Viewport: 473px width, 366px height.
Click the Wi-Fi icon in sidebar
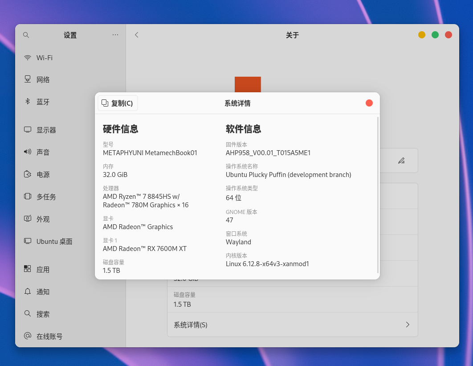pyautogui.click(x=28, y=58)
